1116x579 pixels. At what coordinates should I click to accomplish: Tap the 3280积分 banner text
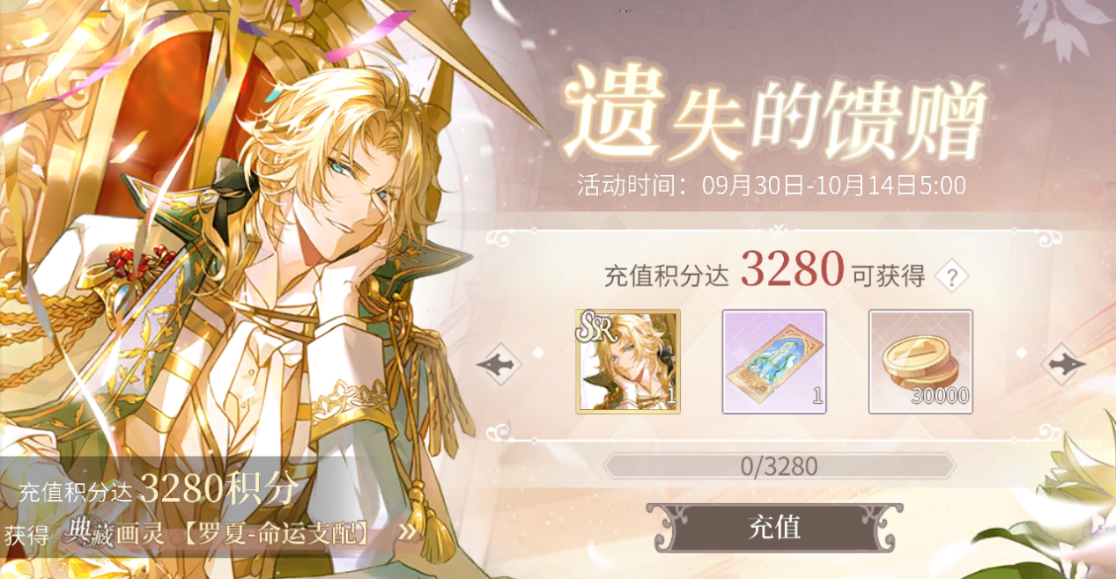[x=220, y=487]
